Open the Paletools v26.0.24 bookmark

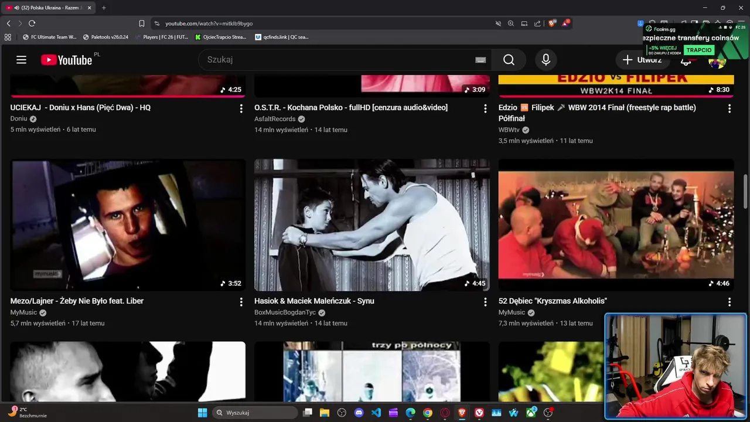pos(105,37)
